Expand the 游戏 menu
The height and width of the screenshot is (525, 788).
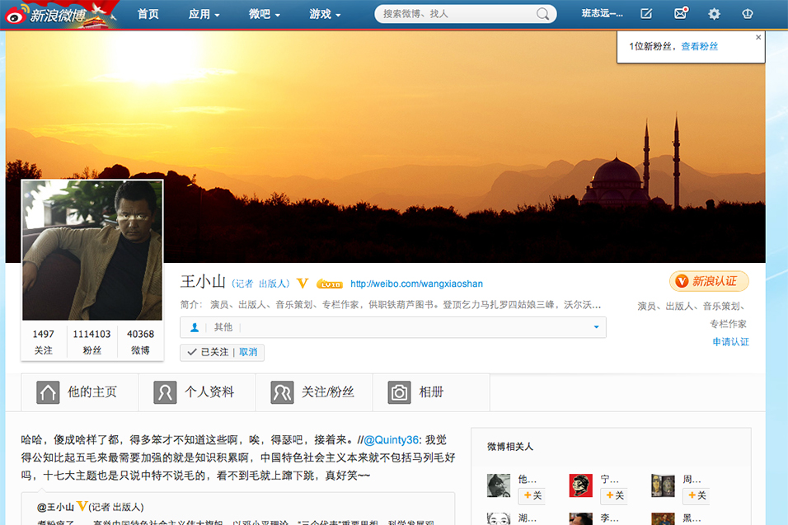[x=325, y=14]
